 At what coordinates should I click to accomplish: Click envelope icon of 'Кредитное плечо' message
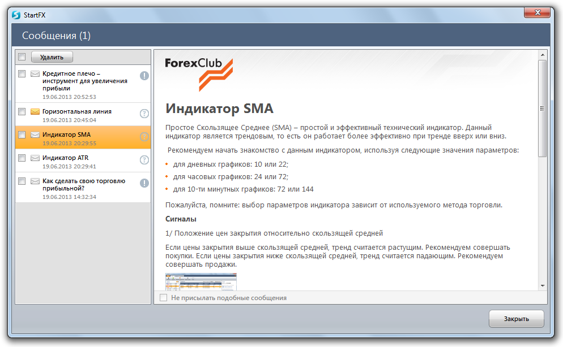(35, 74)
